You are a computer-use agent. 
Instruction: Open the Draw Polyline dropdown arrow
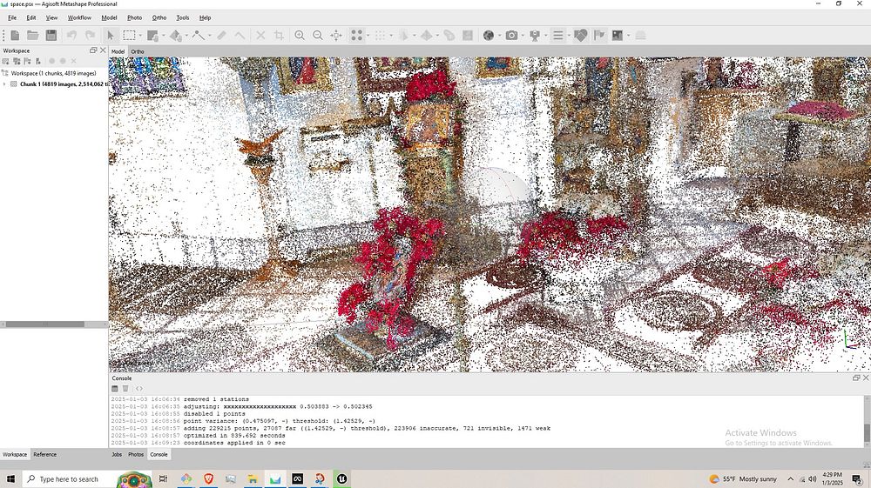(x=209, y=36)
